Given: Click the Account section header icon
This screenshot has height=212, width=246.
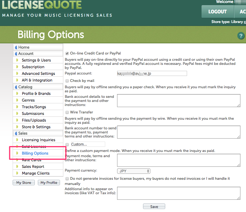Looking at the screenshot, I should pyautogui.click(x=16, y=54).
